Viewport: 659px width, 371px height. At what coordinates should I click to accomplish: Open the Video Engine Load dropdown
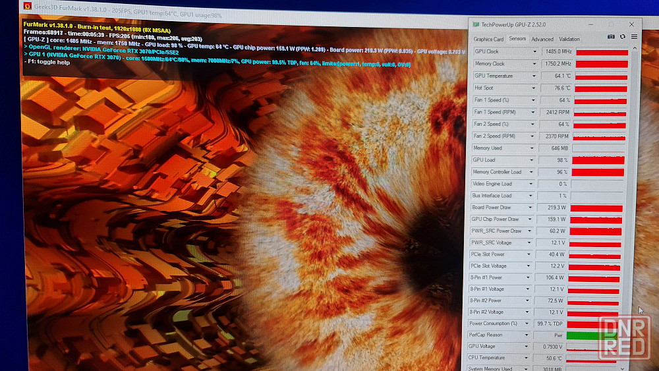pos(530,184)
